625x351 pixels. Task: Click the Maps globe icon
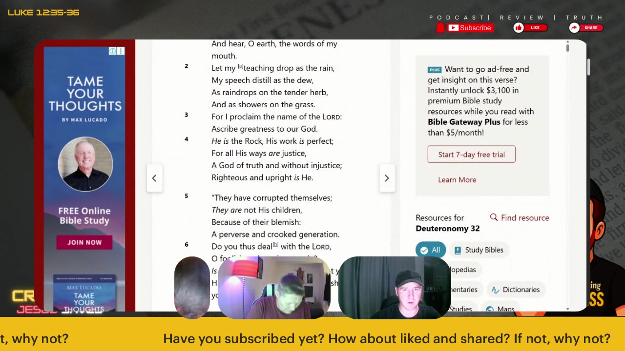tap(490, 309)
